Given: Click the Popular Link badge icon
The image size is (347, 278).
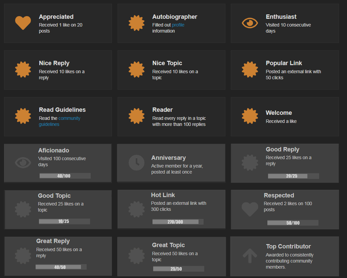Looking at the screenshot, I should pyautogui.click(x=250, y=69).
